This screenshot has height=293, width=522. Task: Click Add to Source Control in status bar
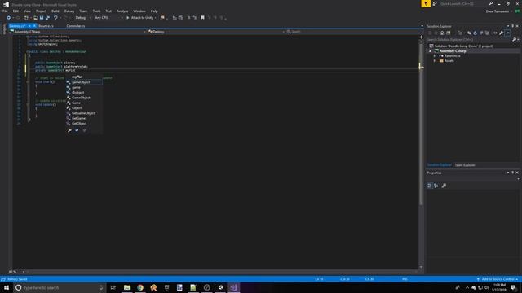(498, 279)
